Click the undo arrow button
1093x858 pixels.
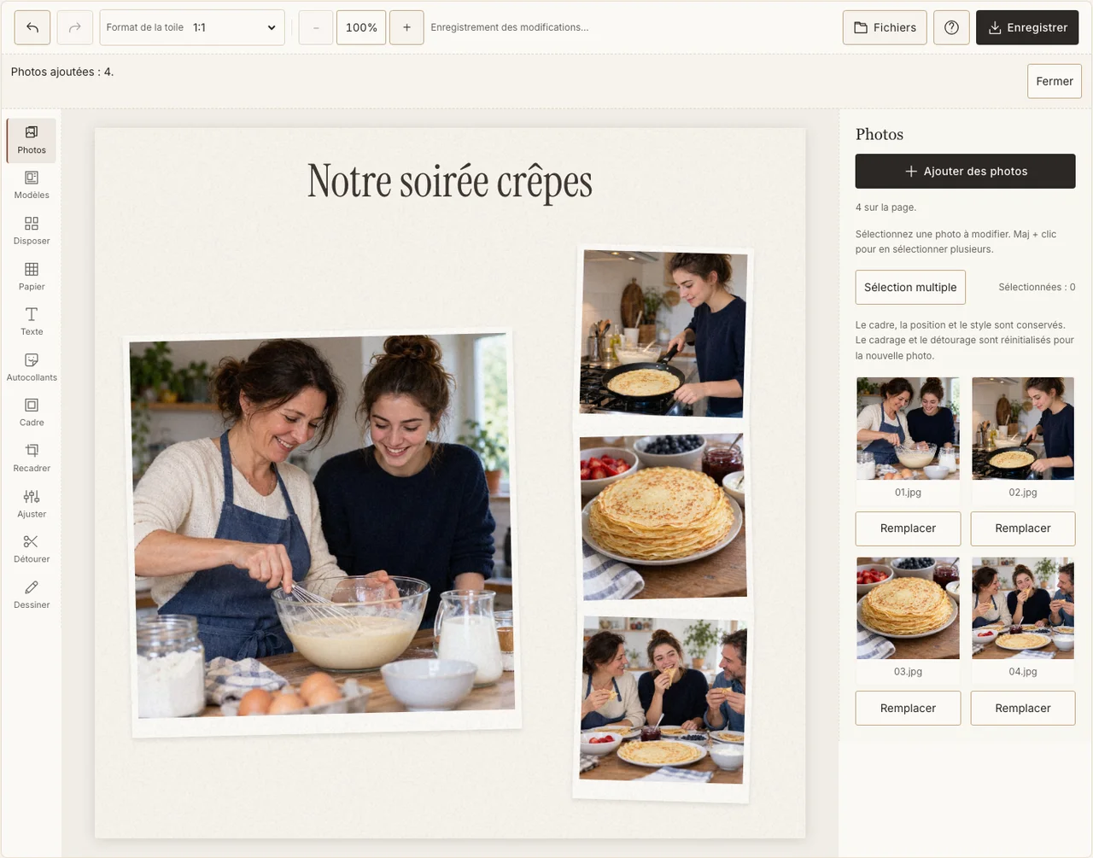[32, 27]
